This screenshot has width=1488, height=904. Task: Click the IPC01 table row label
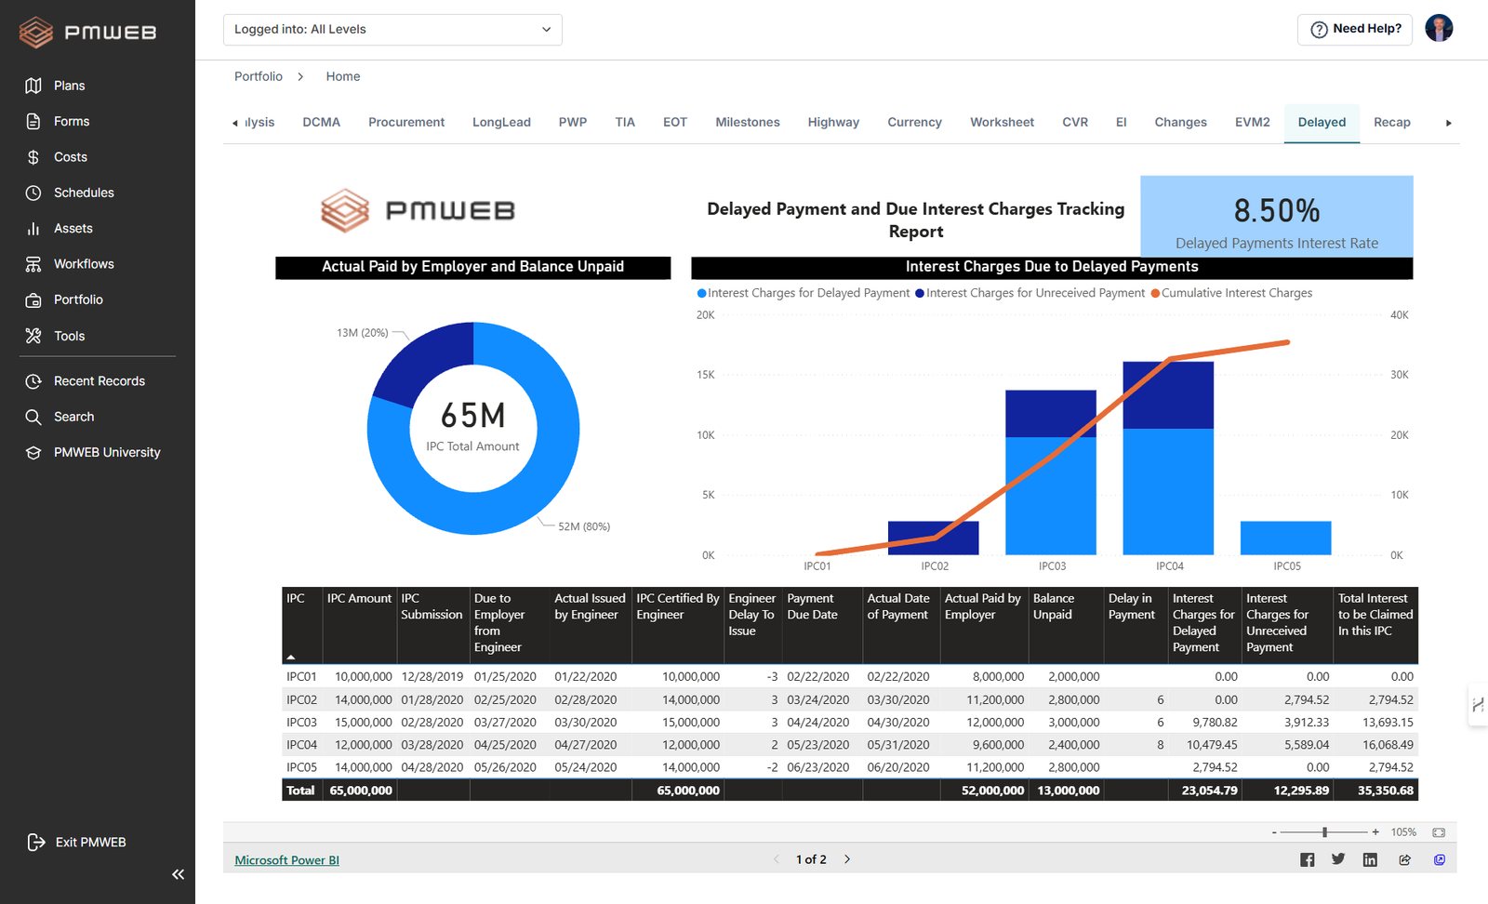click(x=301, y=677)
